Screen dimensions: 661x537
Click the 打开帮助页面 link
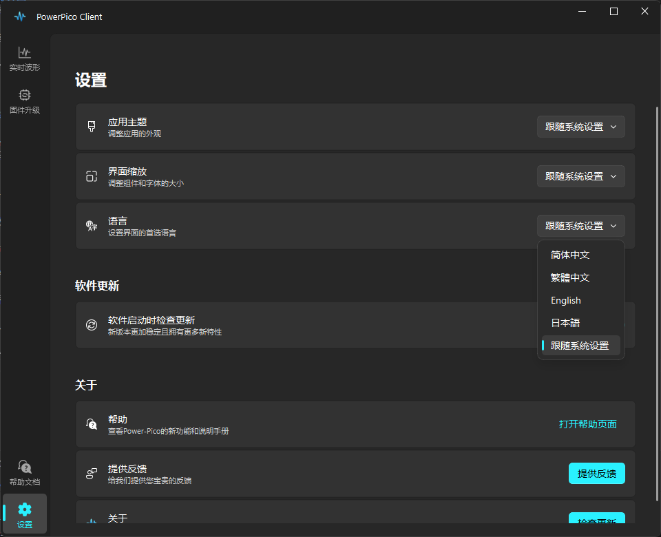[x=587, y=424]
